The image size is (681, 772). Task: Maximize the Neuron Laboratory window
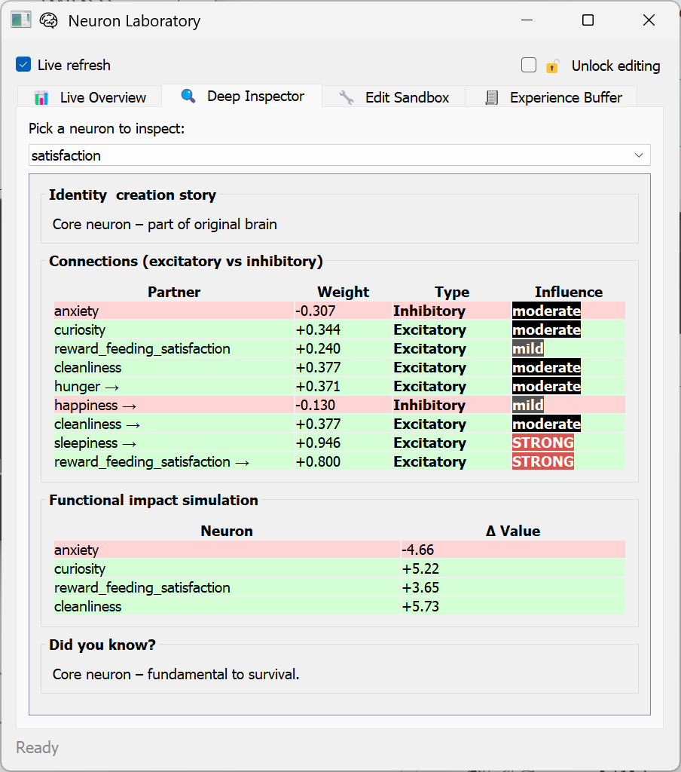point(588,20)
